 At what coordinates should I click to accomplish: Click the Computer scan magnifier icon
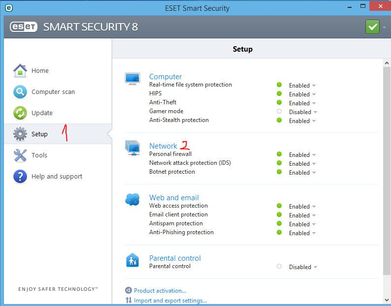[x=20, y=92]
